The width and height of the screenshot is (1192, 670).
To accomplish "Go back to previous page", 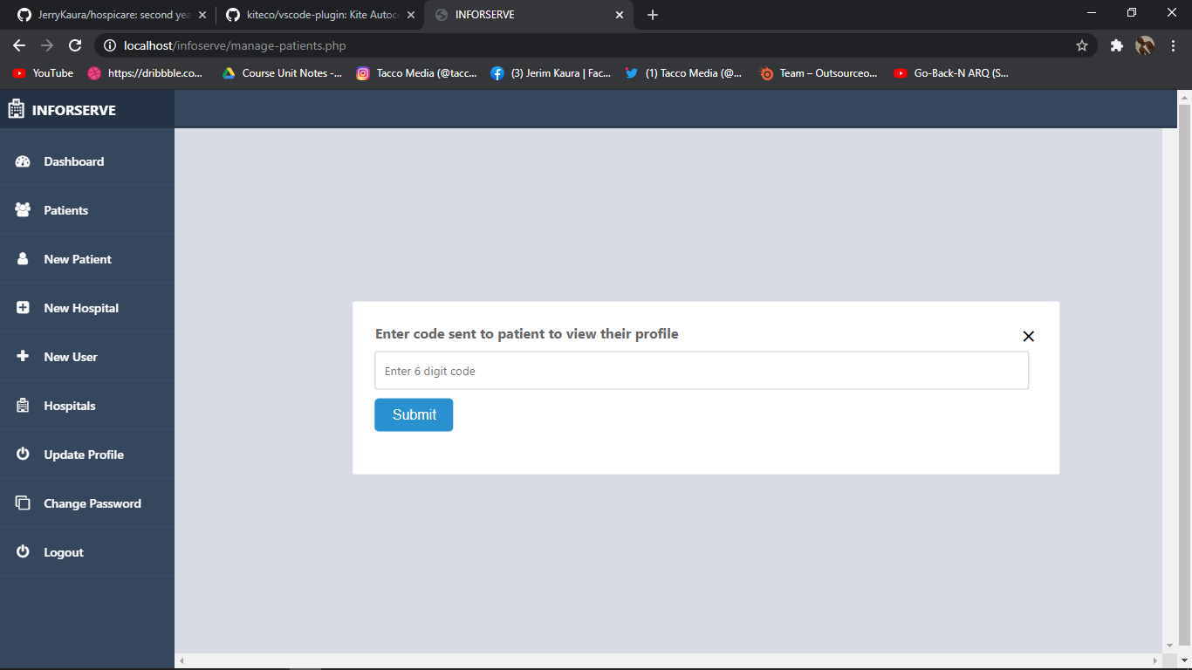I will [x=19, y=45].
